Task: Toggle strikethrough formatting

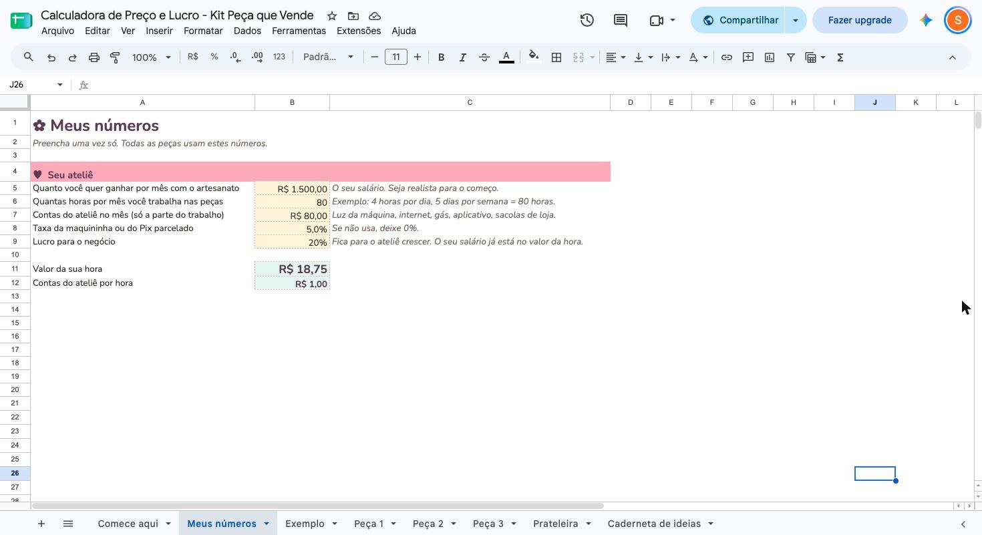Action: pos(484,57)
